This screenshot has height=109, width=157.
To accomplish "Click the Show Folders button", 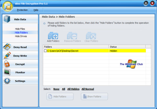I will click(x=94, y=96).
